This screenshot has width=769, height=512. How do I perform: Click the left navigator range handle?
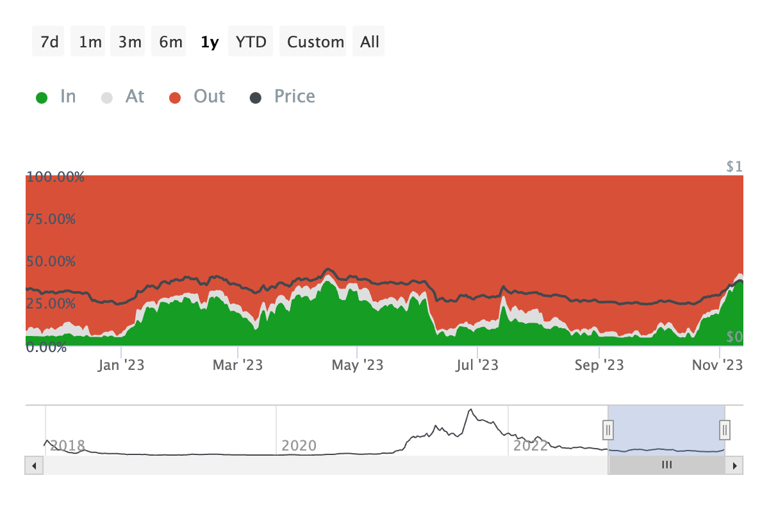[608, 431]
